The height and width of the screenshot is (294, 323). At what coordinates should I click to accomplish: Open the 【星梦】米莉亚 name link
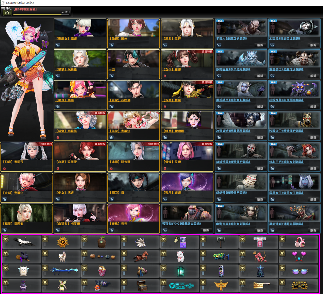(66, 69)
